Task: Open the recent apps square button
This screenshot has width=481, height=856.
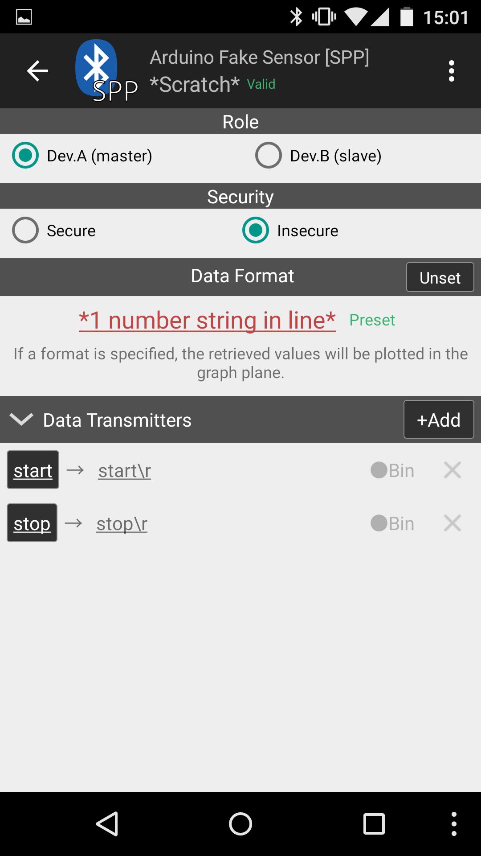Action: (x=374, y=823)
